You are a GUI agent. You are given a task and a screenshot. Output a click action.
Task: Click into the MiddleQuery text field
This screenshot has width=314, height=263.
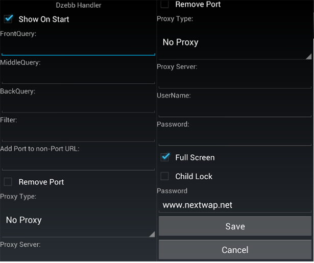[x=78, y=77]
